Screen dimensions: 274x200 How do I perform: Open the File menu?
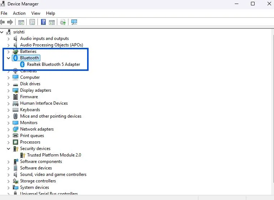pos(4,13)
